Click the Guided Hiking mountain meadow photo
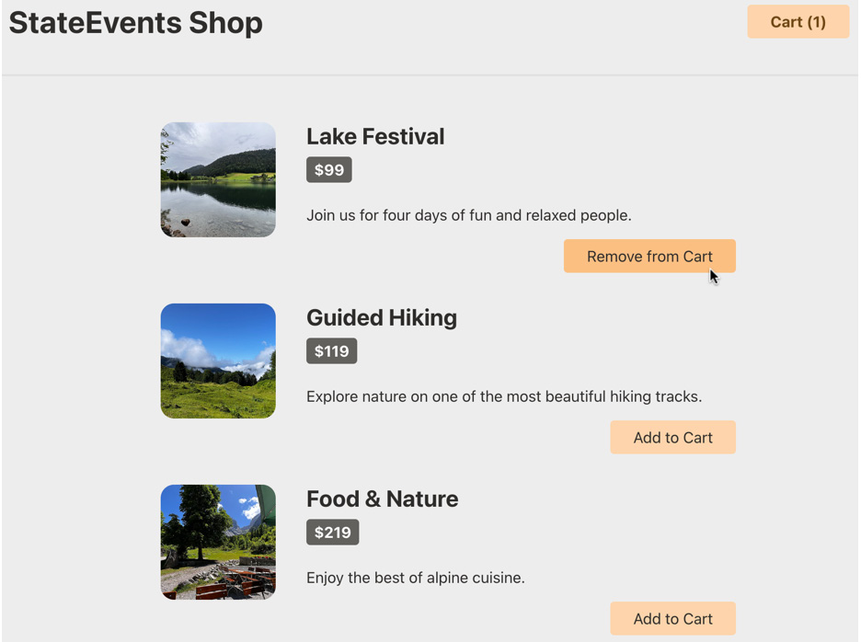 (218, 361)
